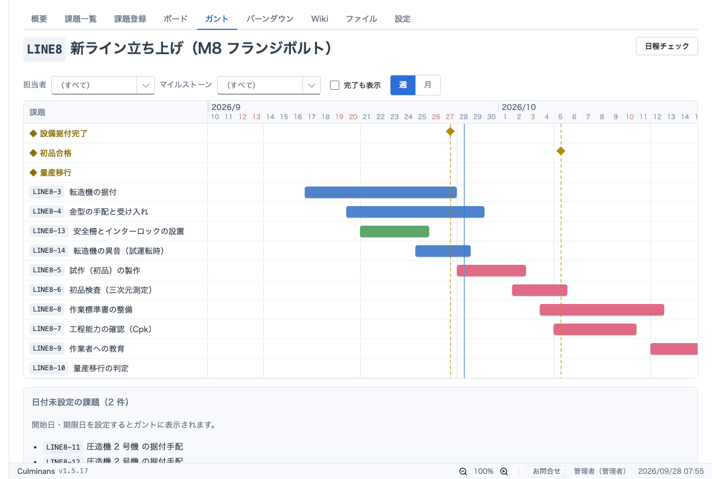
Task: Click the blue bar for 転造機の異音
Action: click(x=443, y=251)
